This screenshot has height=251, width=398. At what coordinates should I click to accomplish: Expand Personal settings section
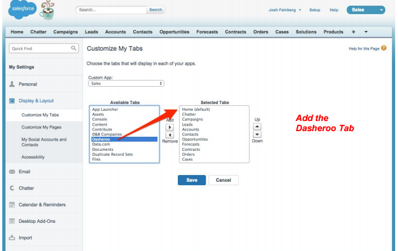(28, 84)
